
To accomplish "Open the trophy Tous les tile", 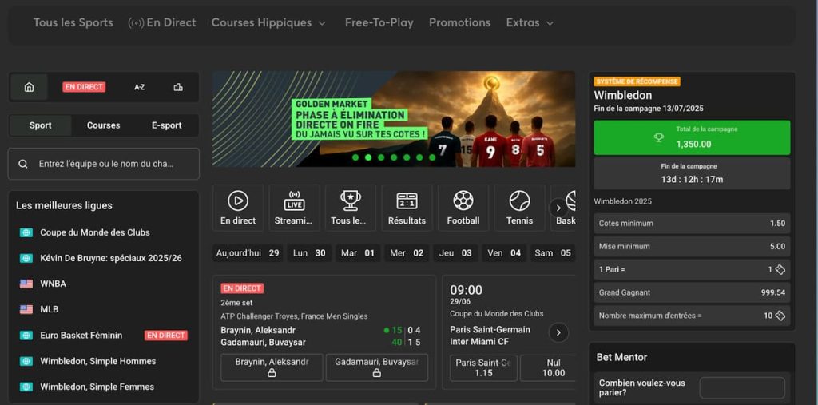I will point(351,208).
